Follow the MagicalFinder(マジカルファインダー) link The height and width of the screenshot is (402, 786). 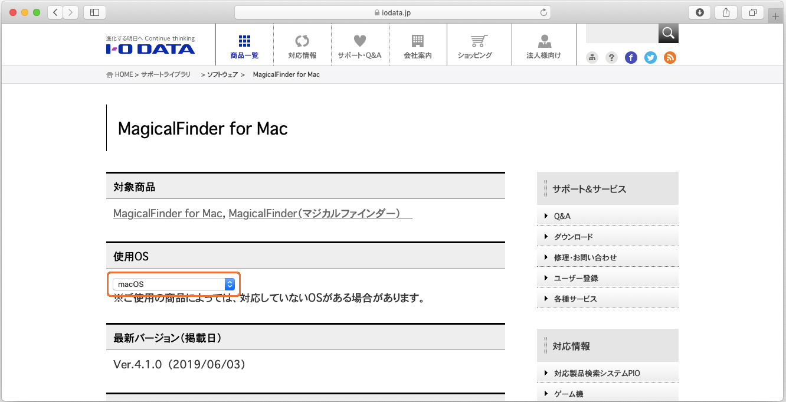click(x=320, y=213)
